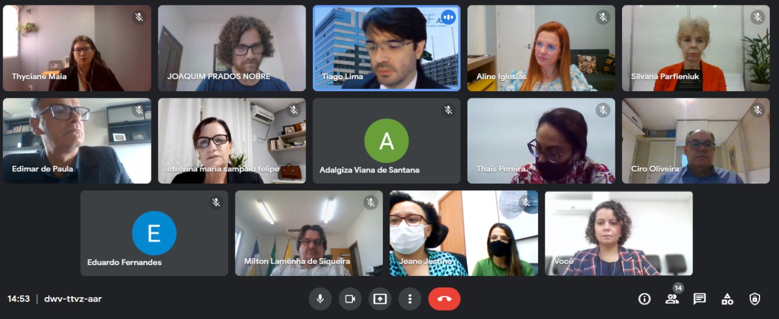
Task: Leave call with red hang-up button
Action: click(x=444, y=299)
